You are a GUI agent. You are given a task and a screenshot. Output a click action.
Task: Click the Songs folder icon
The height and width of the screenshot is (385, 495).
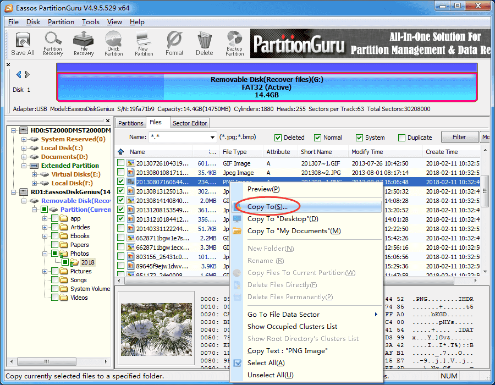pos(64,280)
